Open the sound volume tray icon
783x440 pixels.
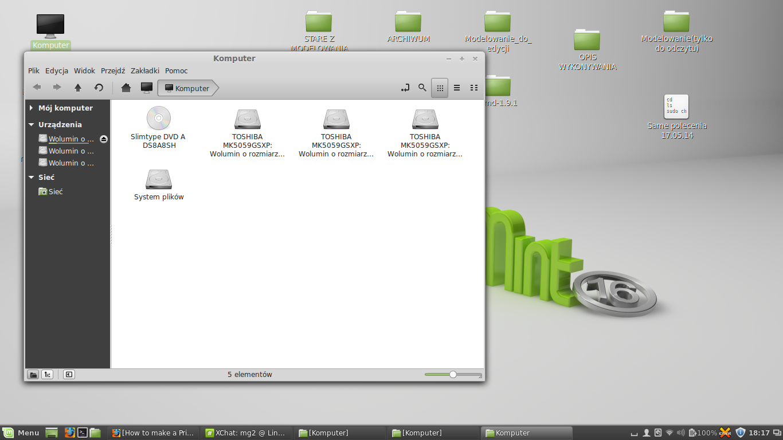[x=680, y=433]
